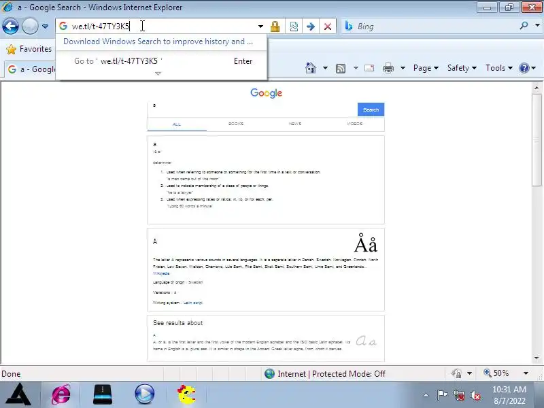Click Download Windows Search suggestion link
Viewport: 544px width, 408px height.
[158, 41]
